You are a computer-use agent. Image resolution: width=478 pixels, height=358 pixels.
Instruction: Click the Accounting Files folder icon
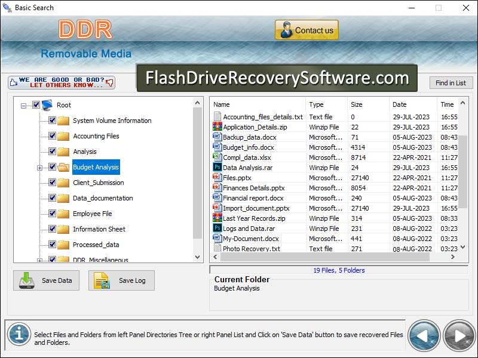click(63, 136)
